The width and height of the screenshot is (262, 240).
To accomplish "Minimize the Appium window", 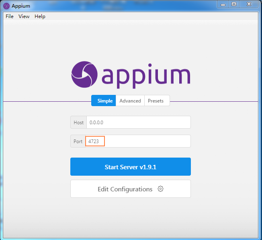I will (x=224, y=4).
